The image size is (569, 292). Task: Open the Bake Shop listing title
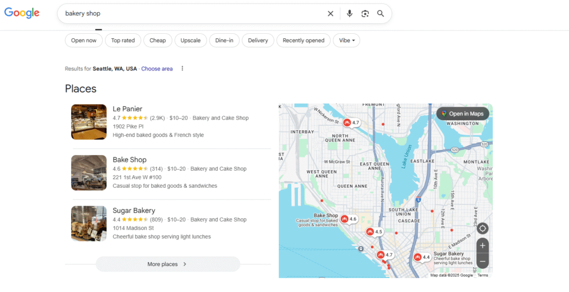coord(129,160)
